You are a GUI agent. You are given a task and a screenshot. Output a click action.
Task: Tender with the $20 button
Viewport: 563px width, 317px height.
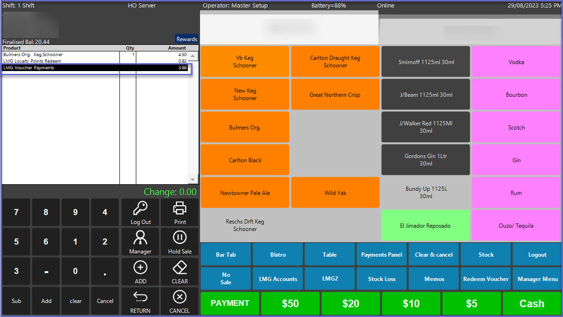[351, 303]
